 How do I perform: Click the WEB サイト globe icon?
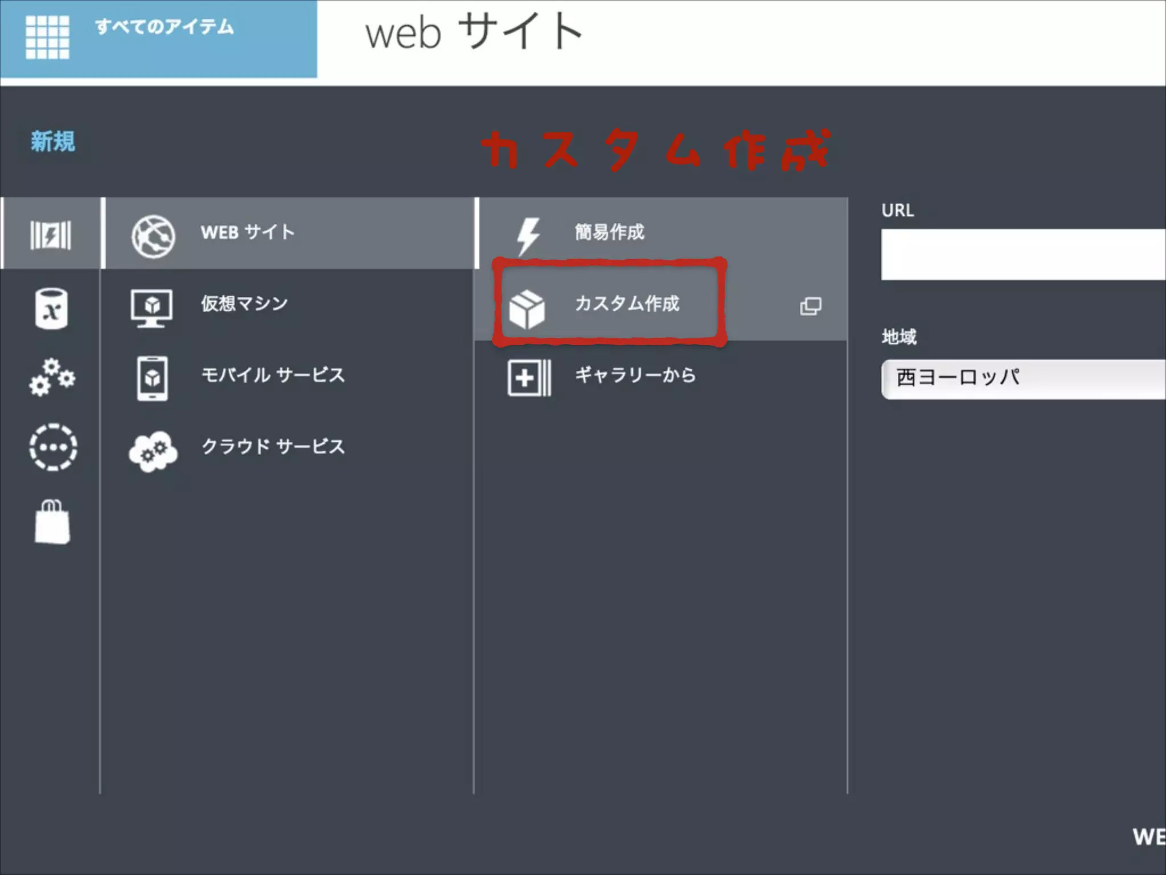[153, 236]
